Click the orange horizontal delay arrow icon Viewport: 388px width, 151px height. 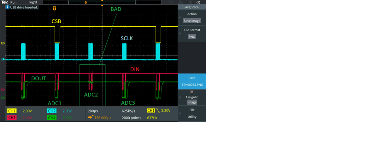(x=91, y=118)
